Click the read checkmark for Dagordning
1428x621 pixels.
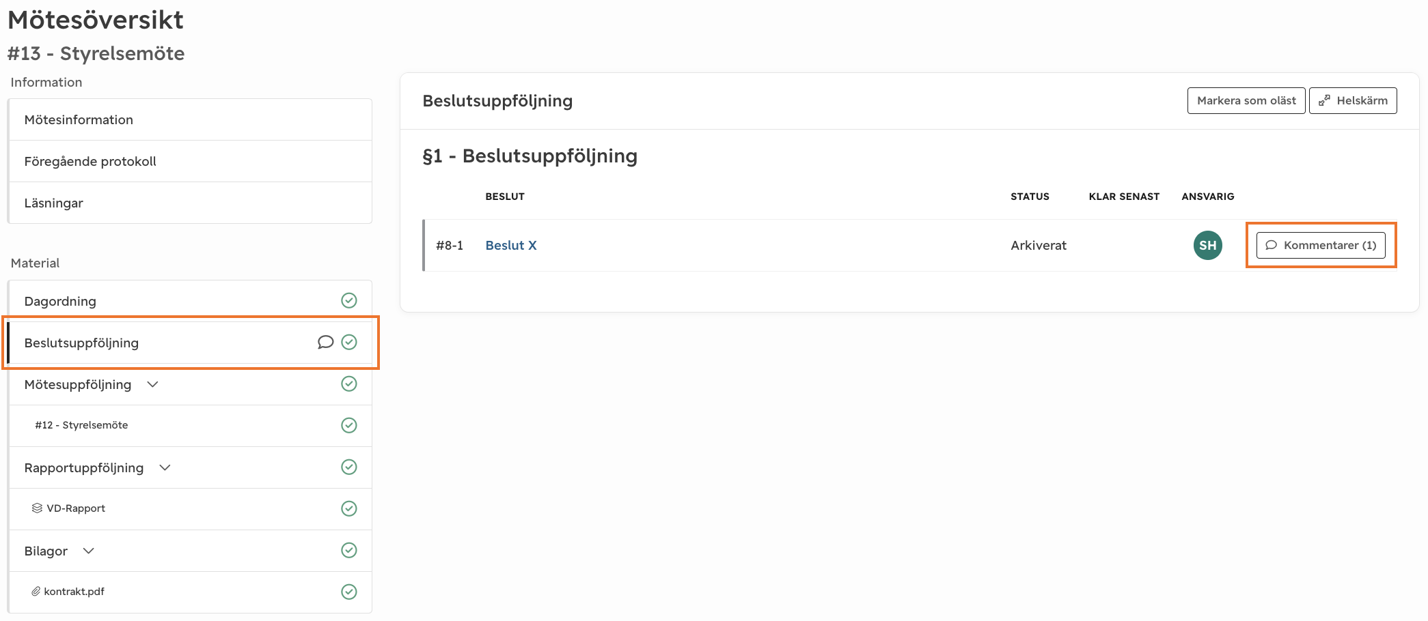point(349,300)
